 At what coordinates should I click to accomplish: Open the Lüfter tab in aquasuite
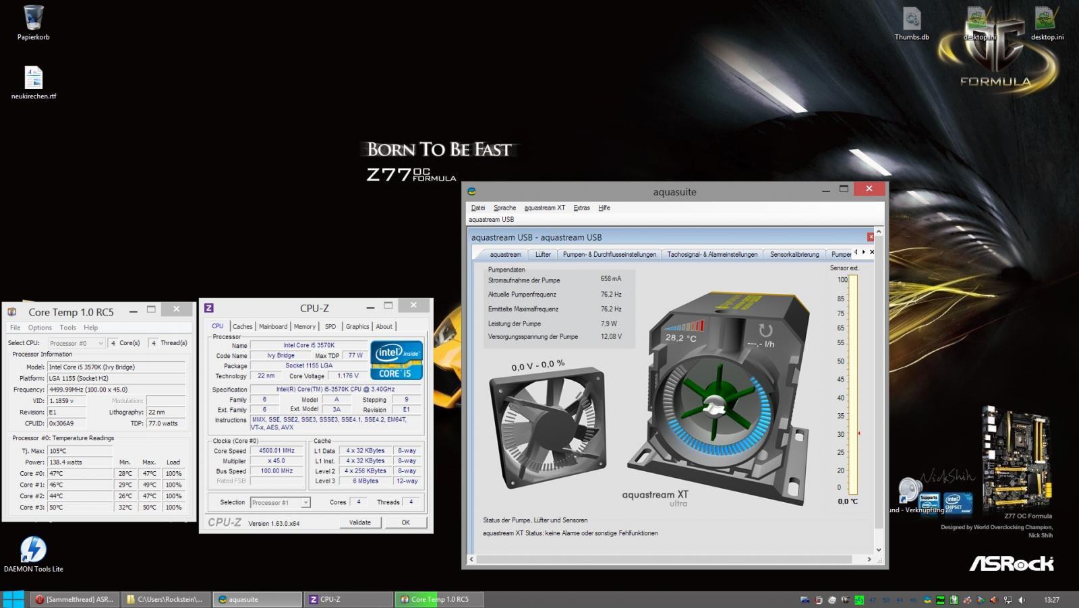tap(543, 254)
